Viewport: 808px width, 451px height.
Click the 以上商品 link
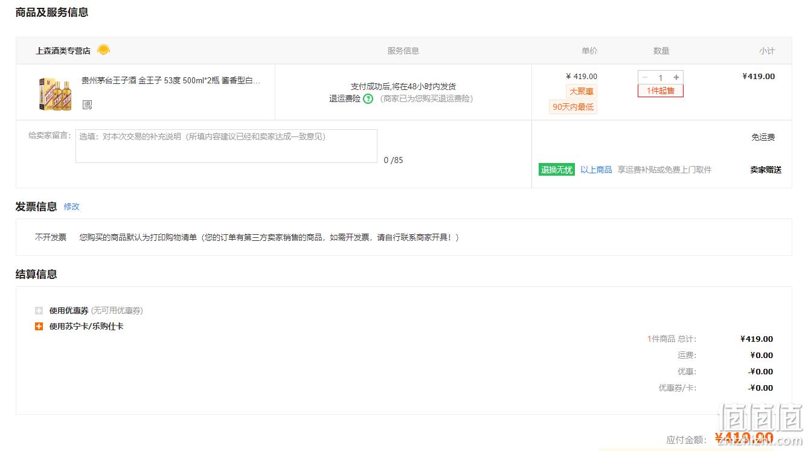[x=596, y=170]
